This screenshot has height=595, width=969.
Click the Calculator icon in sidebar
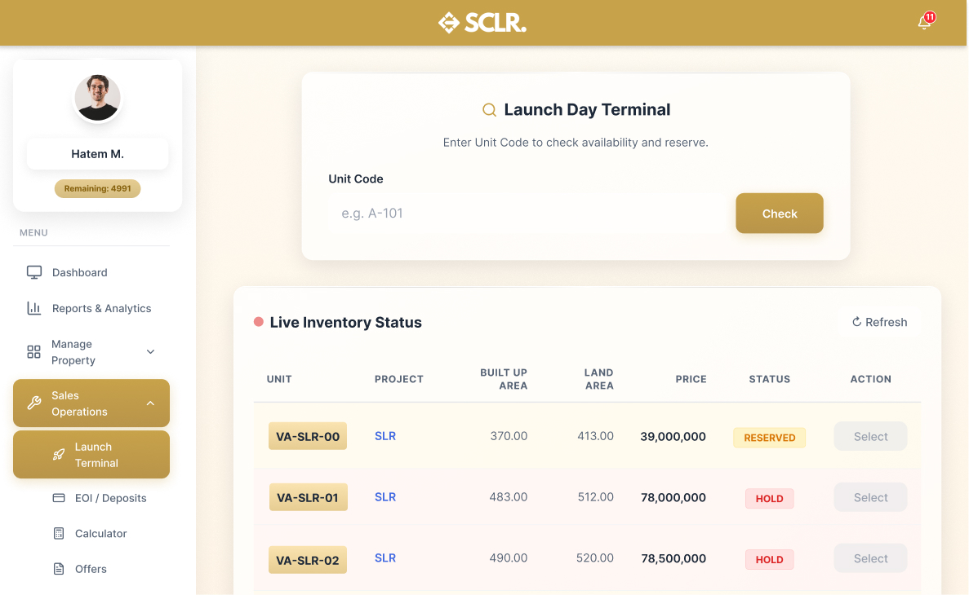point(59,533)
